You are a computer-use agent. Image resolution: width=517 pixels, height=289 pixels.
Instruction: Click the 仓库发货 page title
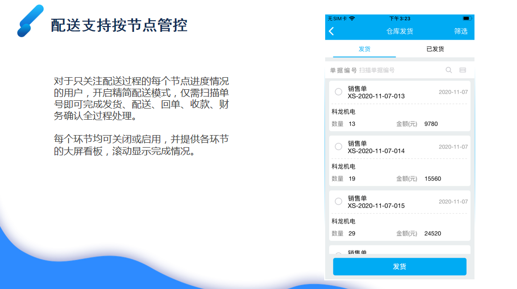pos(400,31)
